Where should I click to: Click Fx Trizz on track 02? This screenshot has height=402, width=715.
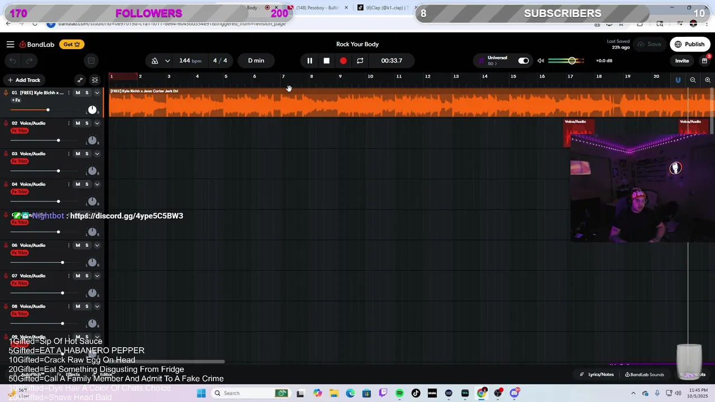pos(20,131)
